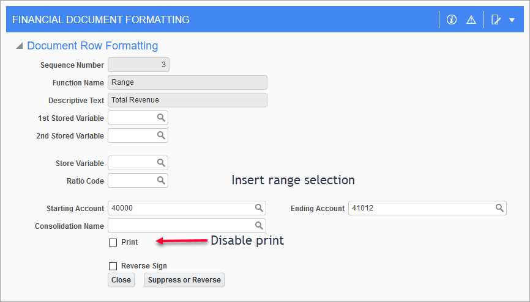Screen dimensions: 530x302
Task: Click the Suppress or Reverse button
Action: pos(184,280)
